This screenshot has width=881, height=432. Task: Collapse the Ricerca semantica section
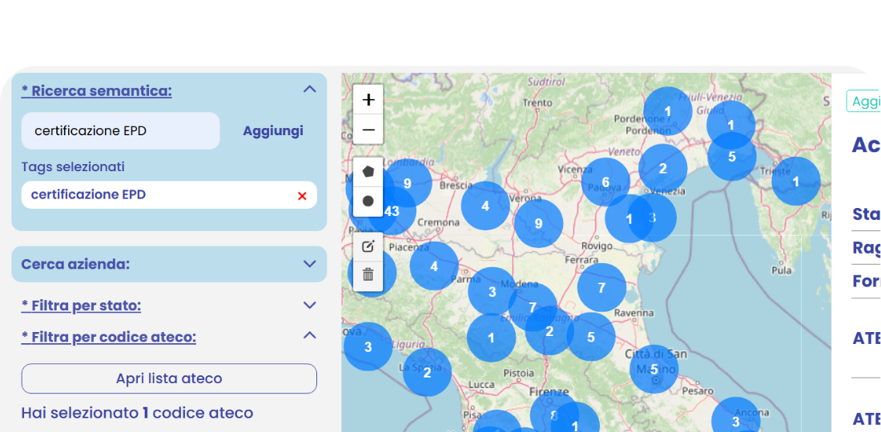click(x=310, y=90)
